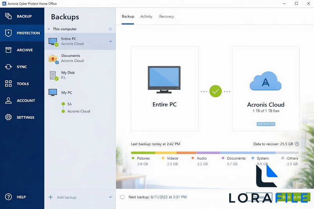Select the My Disk F:\ backup entry
The height and width of the screenshot is (209, 314).
click(x=80, y=75)
